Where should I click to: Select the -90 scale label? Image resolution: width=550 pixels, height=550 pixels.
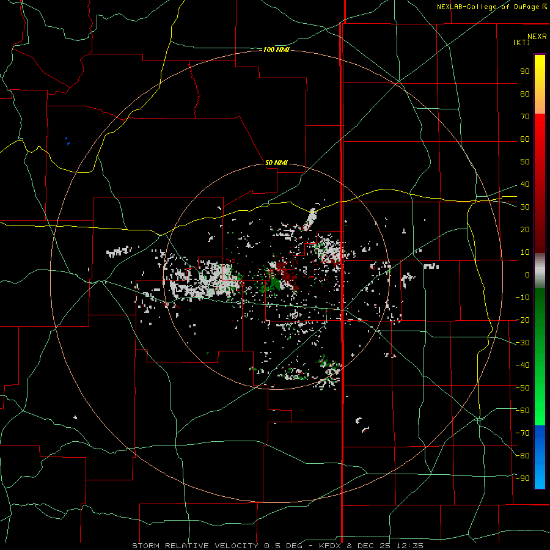(522, 479)
